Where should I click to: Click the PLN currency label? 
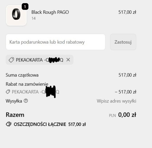click(x=113, y=115)
